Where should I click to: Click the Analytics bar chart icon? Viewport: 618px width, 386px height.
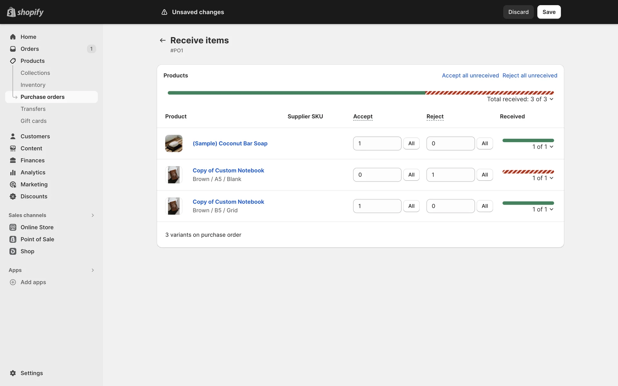[13, 172]
